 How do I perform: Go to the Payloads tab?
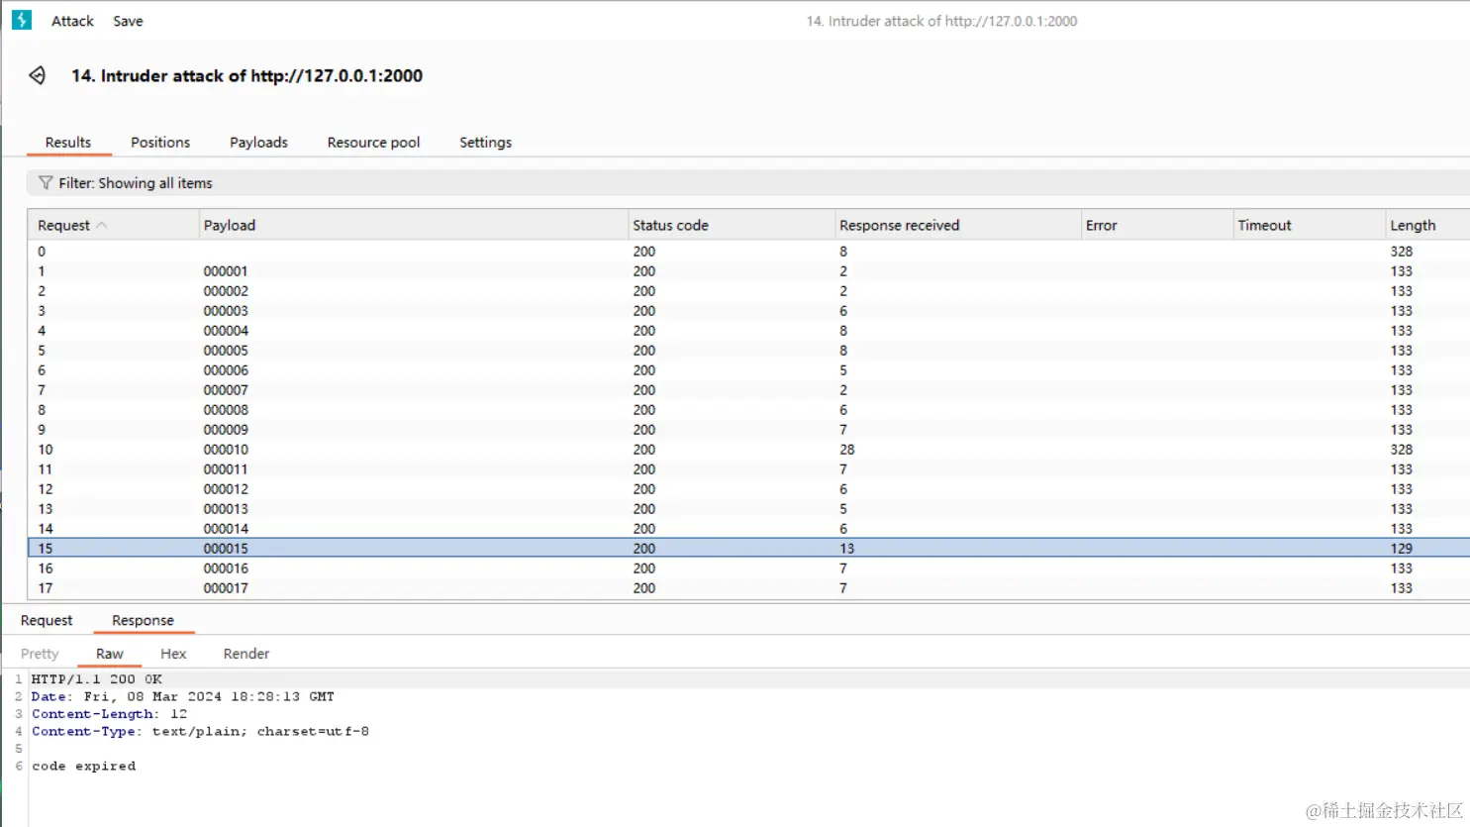[258, 143]
